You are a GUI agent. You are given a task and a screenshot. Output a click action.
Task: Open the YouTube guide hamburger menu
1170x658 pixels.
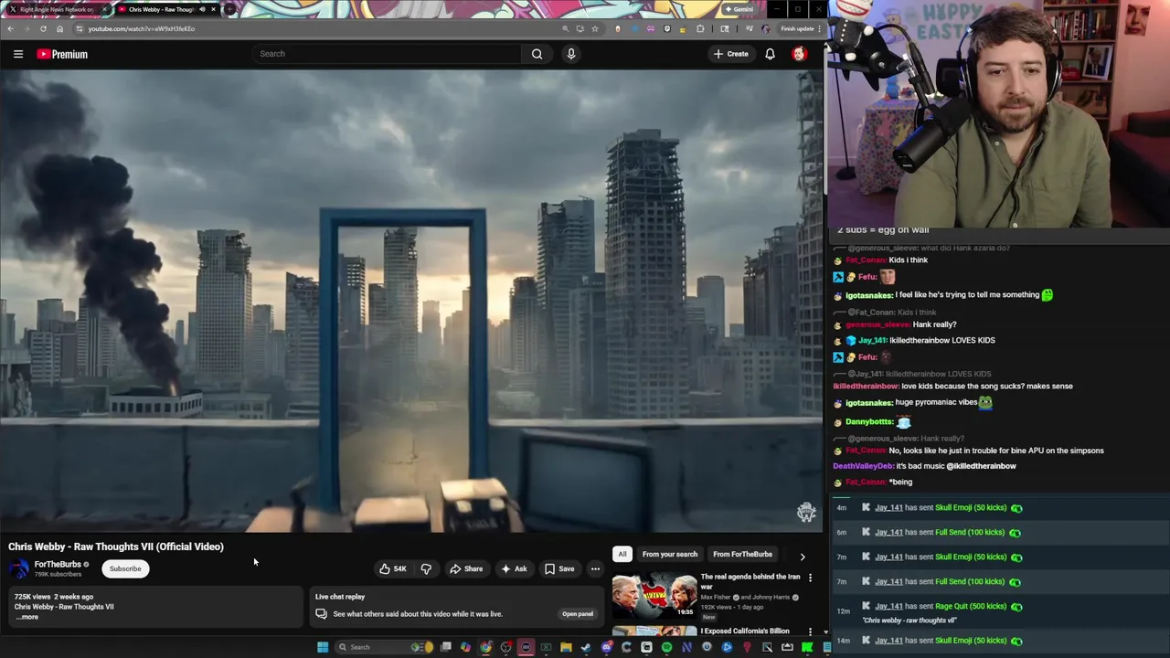click(x=17, y=54)
